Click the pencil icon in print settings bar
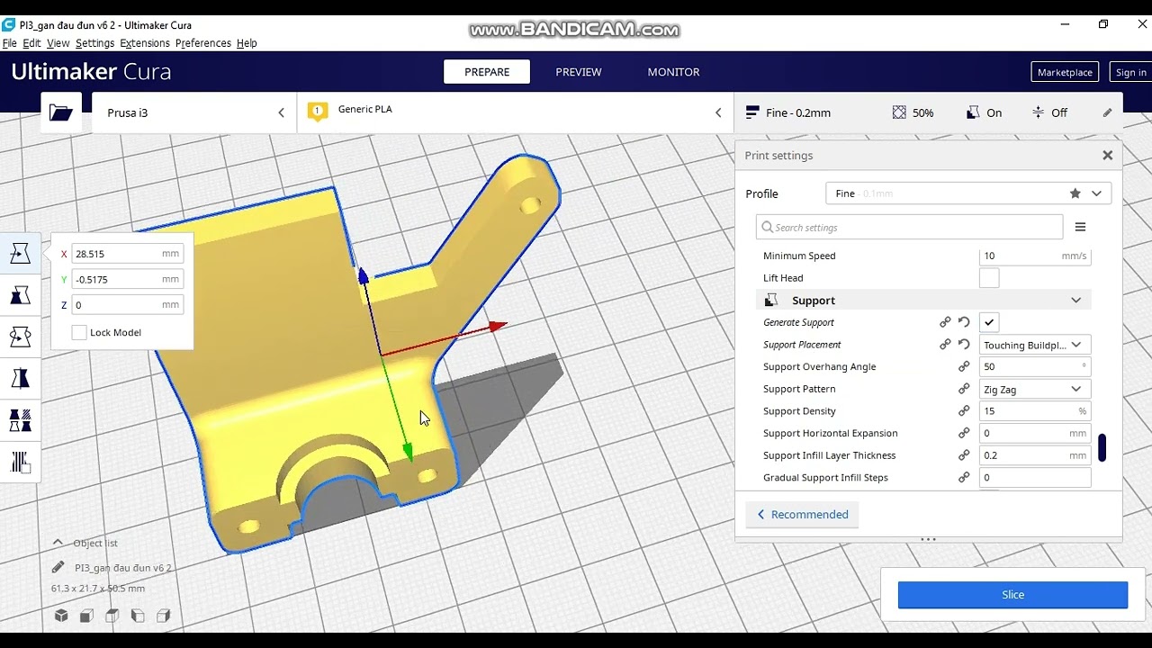1152x648 pixels. tap(1107, 112)
